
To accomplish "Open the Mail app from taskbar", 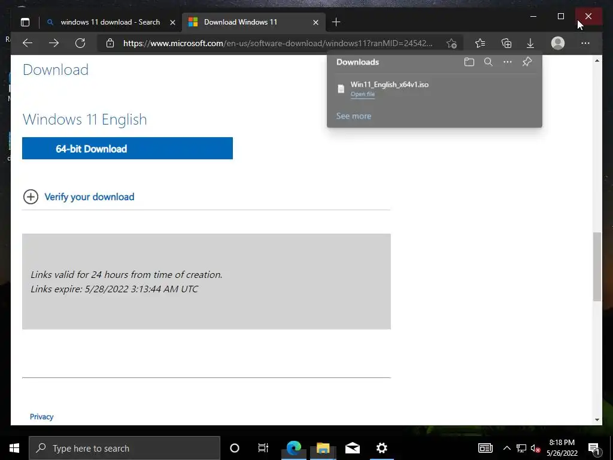I will coord(352,448).
